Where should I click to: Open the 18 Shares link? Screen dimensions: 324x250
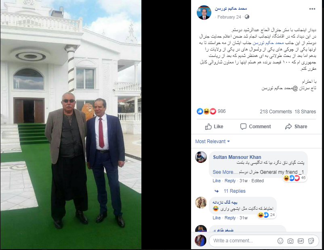pyautogui.click(x=305, y=112)
